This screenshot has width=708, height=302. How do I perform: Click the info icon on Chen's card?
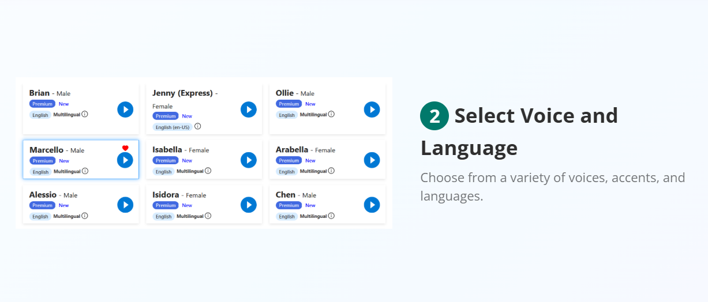[x=331, y=216]
